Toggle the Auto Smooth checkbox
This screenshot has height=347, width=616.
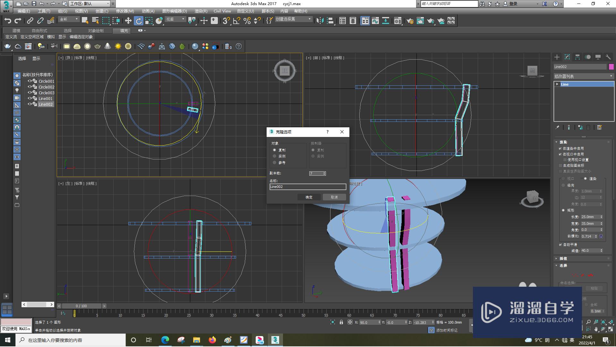[560, 245]
